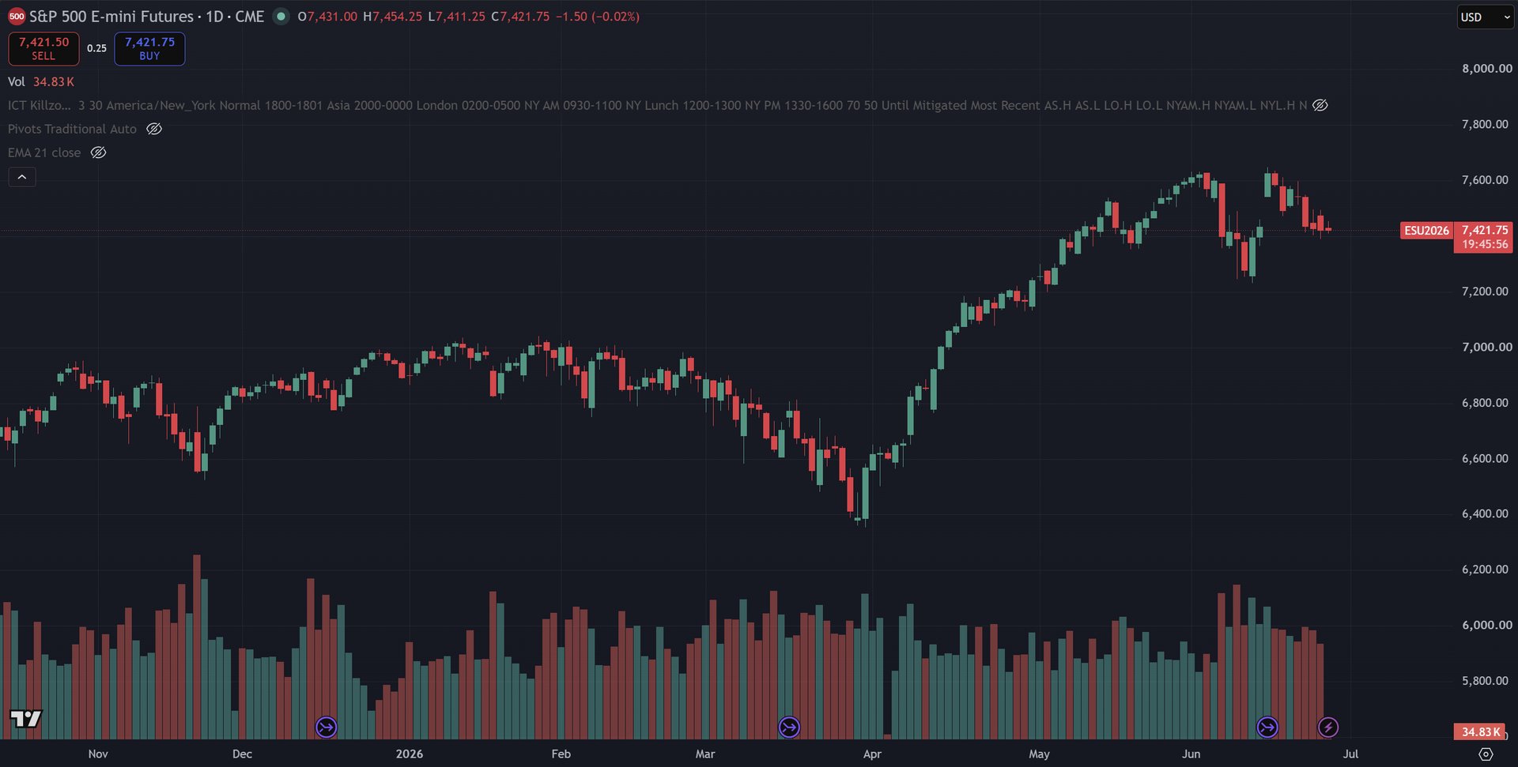The height and width of the screenshot is (767, 1518).
Task: Open the USD currency dropdown
Action: click(1486, 17)
